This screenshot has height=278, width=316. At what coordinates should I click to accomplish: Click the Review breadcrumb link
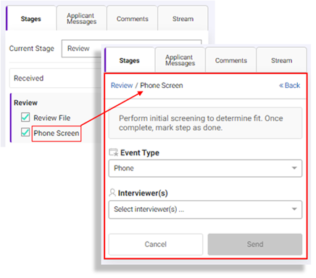(122, 86)
